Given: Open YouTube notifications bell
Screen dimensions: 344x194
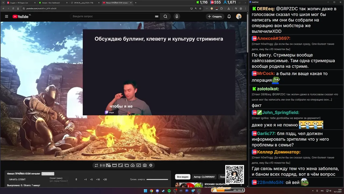Looking at the screenshot, I should coord(229,16).
